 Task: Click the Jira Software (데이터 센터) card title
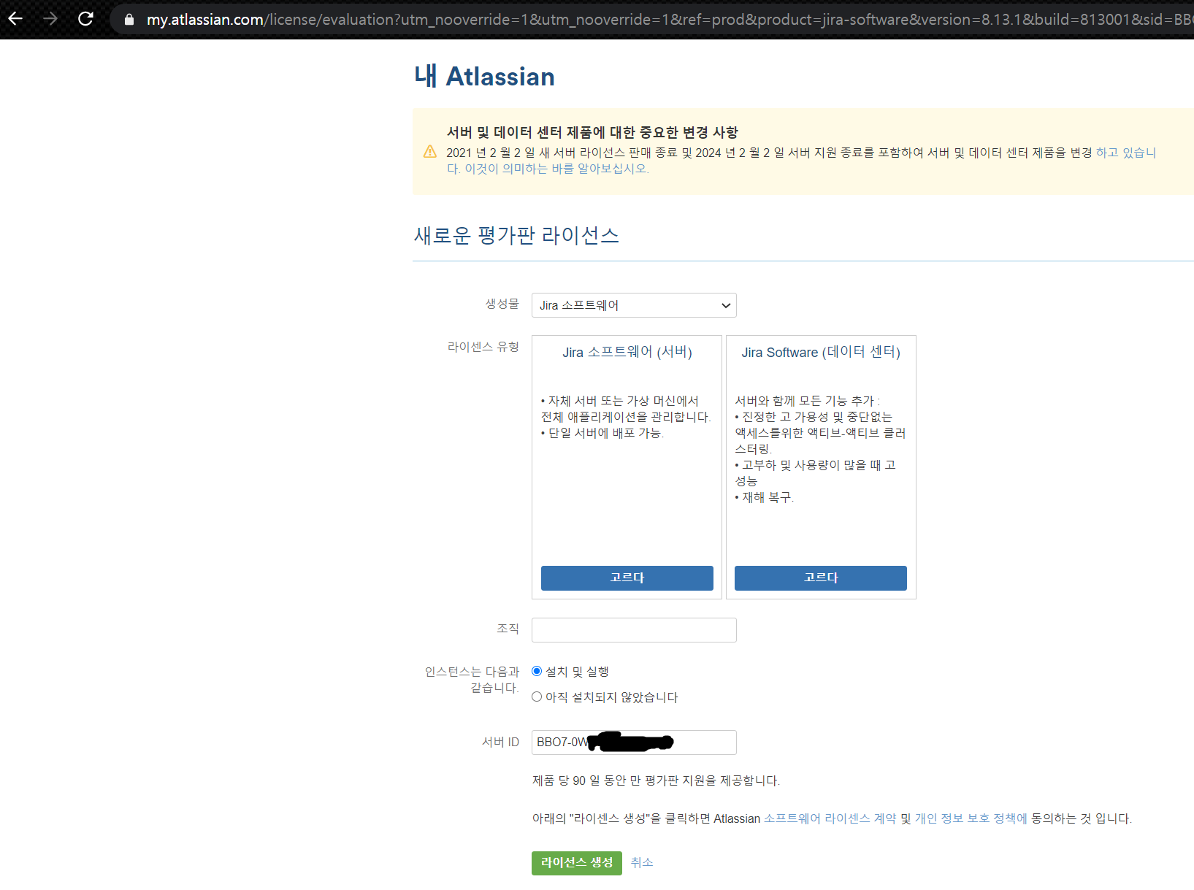click(x=821, y=352)
